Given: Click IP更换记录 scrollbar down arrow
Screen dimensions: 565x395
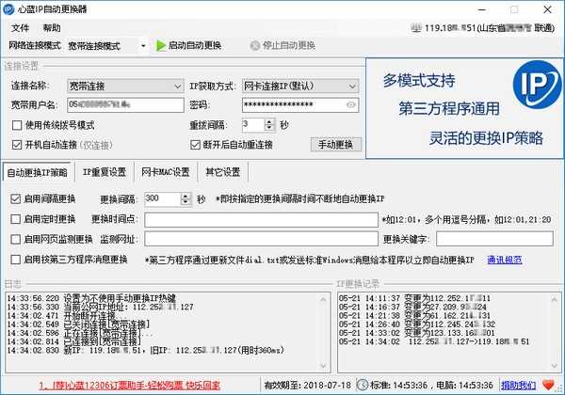Looking at the screenshot, I should click(555, 366).
